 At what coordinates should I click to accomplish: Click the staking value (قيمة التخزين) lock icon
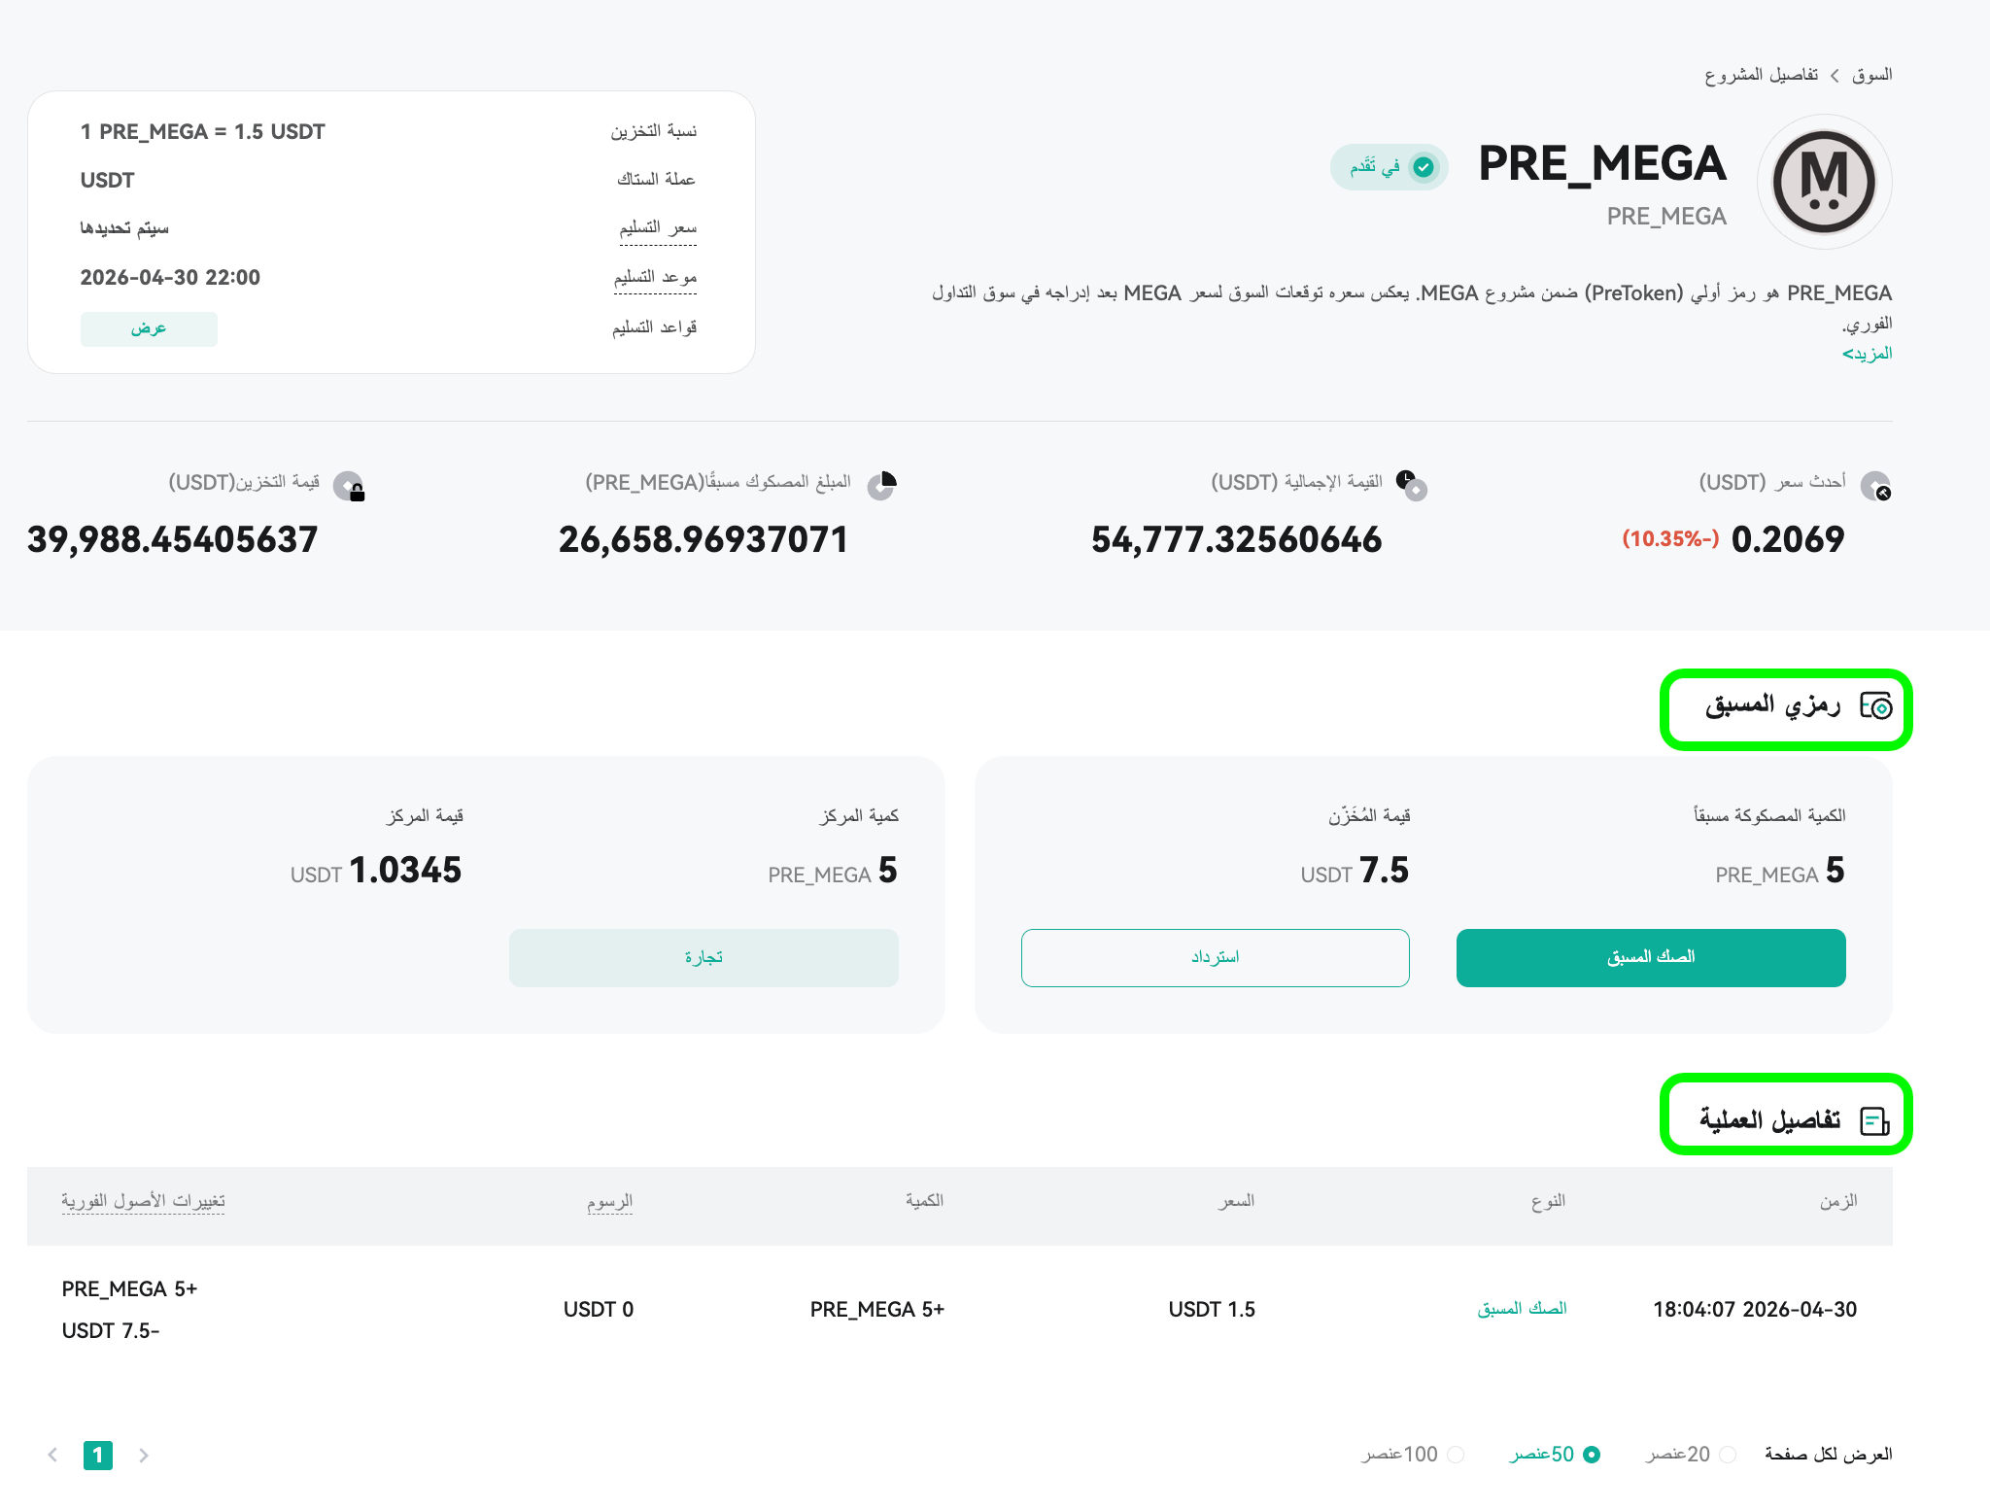click(x=349, y=486)
